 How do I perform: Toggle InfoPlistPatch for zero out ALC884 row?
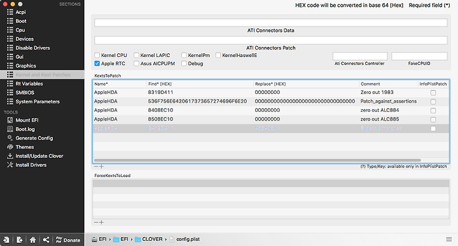click(x=433, y=110)
